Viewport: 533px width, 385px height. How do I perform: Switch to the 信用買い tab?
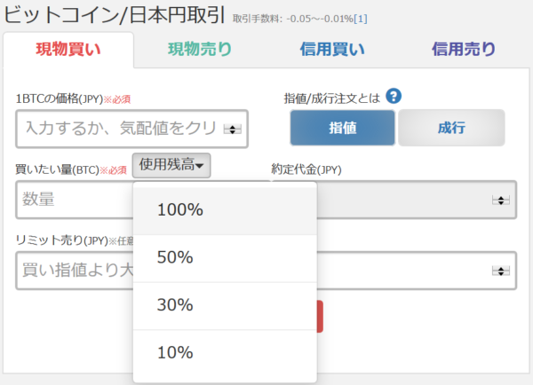pyautogui.click(x=332, y=50)
